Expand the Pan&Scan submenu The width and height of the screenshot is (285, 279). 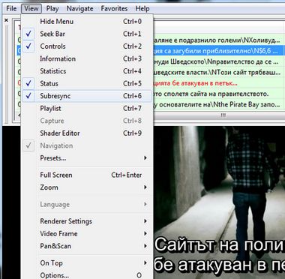[87, 246]
